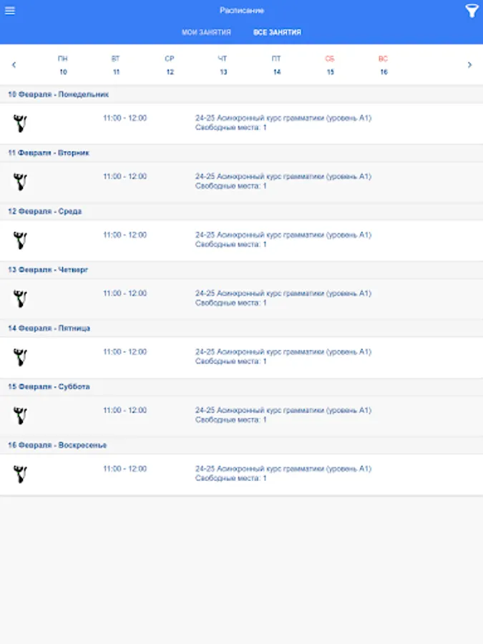Go to previous week with left chevron
Image resolution: width=483 pixels, height=644 pixels.
tap(14, 64)
